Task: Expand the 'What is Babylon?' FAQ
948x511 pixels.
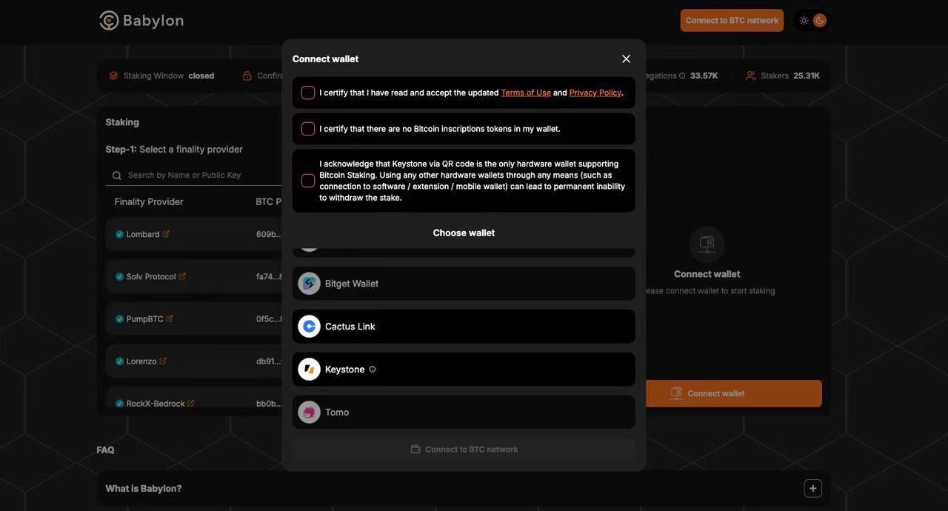Action: pos(812,489)
